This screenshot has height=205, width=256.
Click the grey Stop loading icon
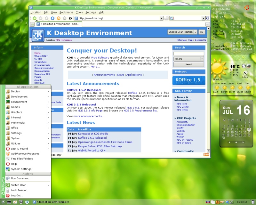coord(65,18)
